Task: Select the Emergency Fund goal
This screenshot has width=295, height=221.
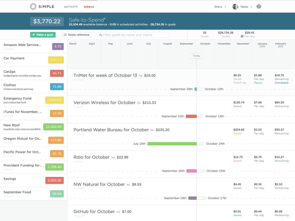Action: click(33, 100)
